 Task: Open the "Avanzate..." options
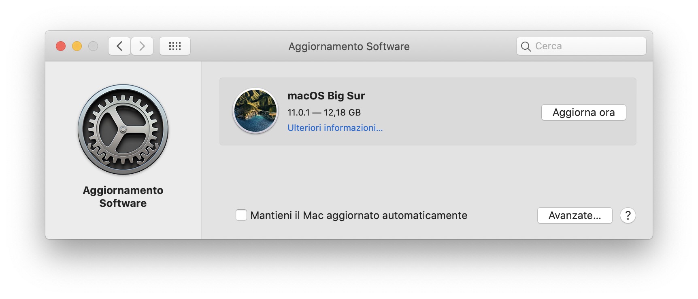(575, 215)
